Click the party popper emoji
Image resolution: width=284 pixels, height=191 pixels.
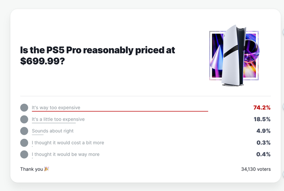point(46,169)
